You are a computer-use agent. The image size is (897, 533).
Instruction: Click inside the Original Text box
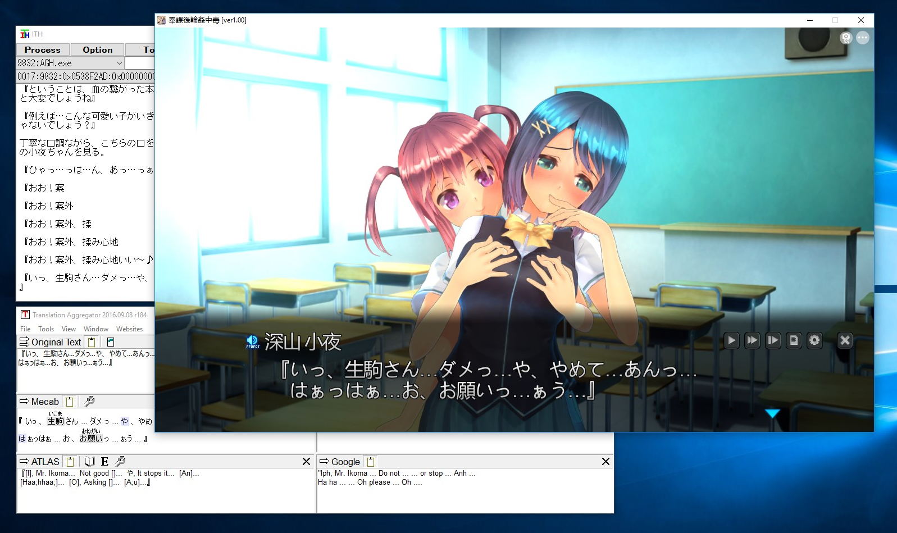[86, 371]
